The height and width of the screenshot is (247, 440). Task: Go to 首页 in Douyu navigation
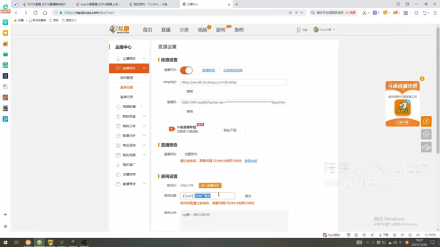click(147, 30)
